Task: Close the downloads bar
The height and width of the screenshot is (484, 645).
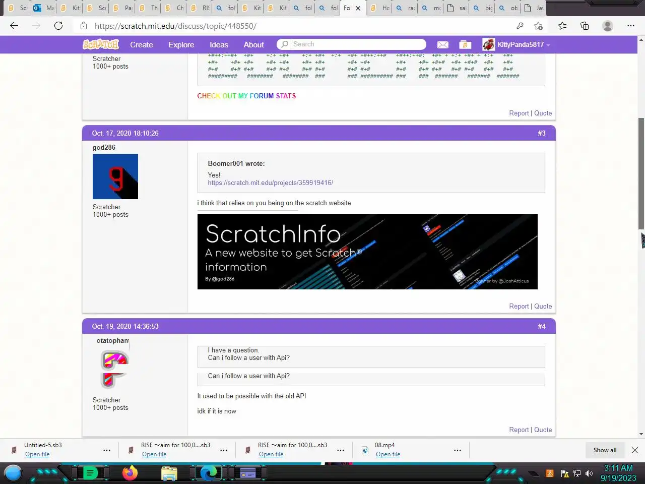Action: pos(635,450)
